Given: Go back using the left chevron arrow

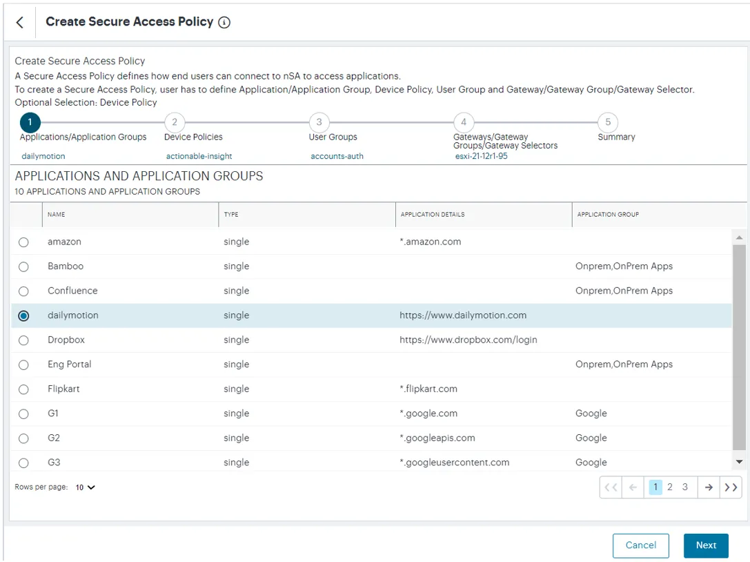Looking at the screenshot, I should click(19, 22).
